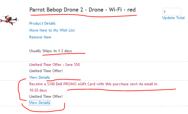Open the Parrot Bebop Drone 2 title
Image resolution: width=188 pixels, height=114 pixels.
click(x=82, y=10)
